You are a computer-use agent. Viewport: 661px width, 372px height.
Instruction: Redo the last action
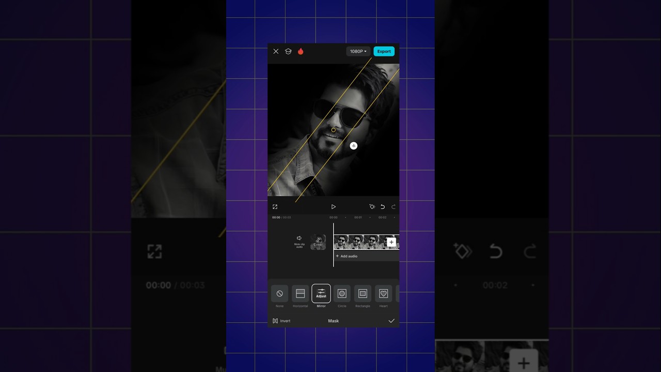pos(394,207)
